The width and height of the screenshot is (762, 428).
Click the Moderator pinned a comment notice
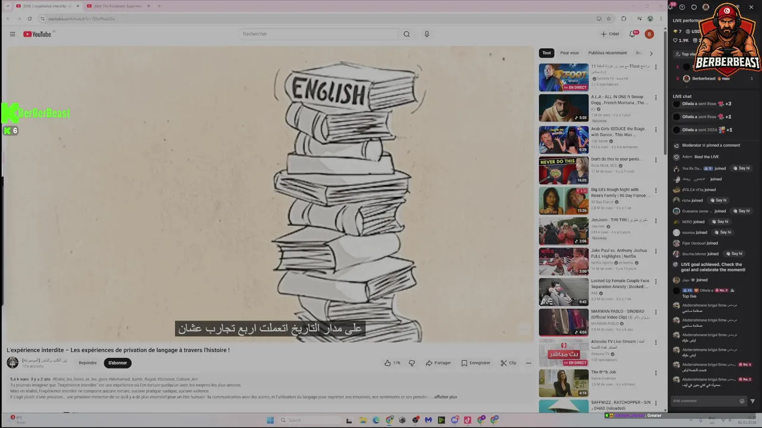tap(711, 145)
